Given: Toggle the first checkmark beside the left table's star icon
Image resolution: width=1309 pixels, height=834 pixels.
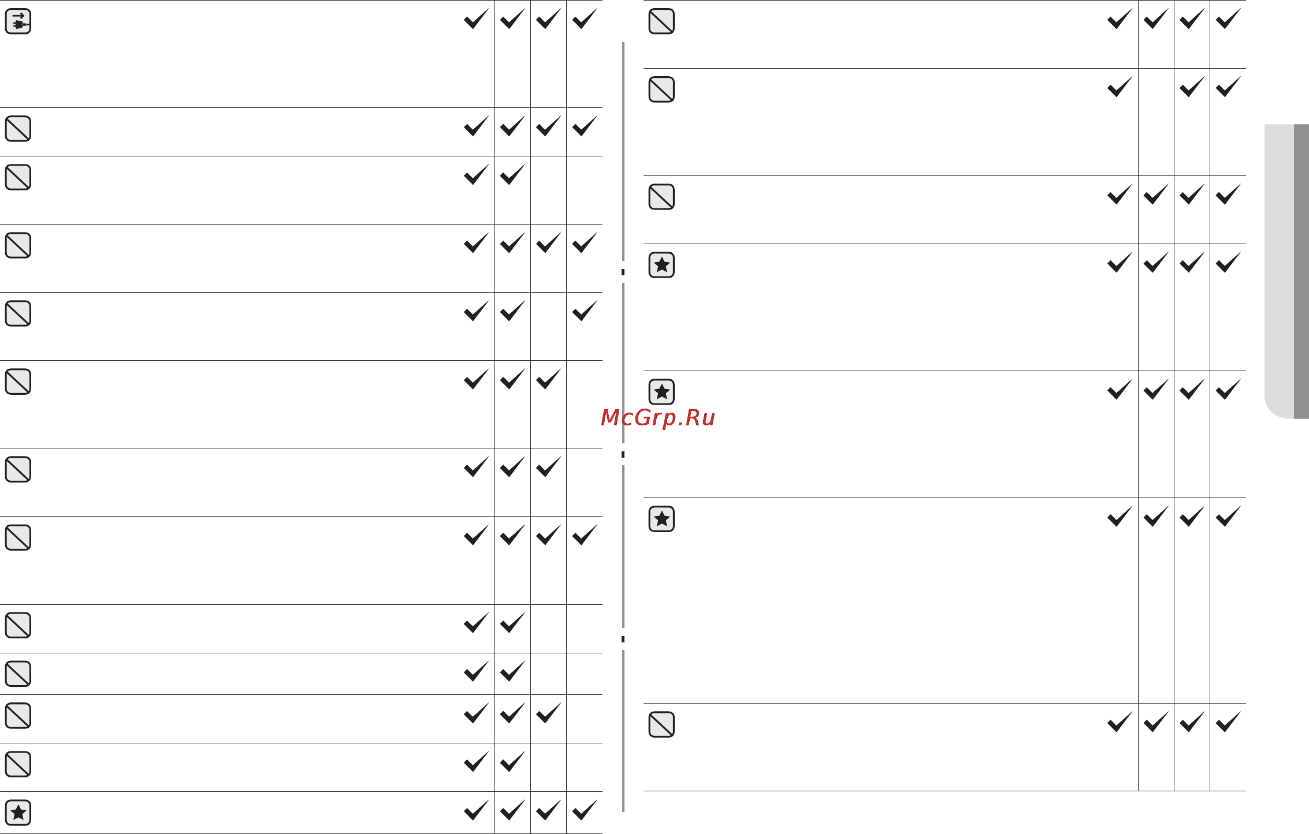Looking at the screenshot, I should point(477,810).
